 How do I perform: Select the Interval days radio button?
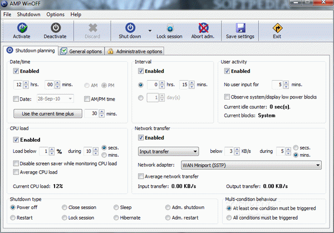(141, 98)
